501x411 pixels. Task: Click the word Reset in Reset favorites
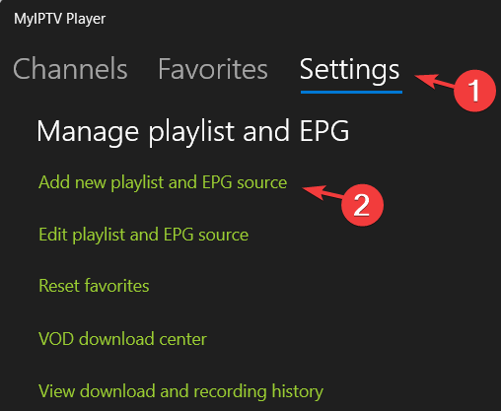pyautogui.click(x=59, y=286)
